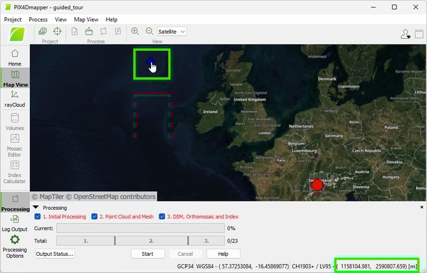Collapse the Processing panel triangle

36,207
